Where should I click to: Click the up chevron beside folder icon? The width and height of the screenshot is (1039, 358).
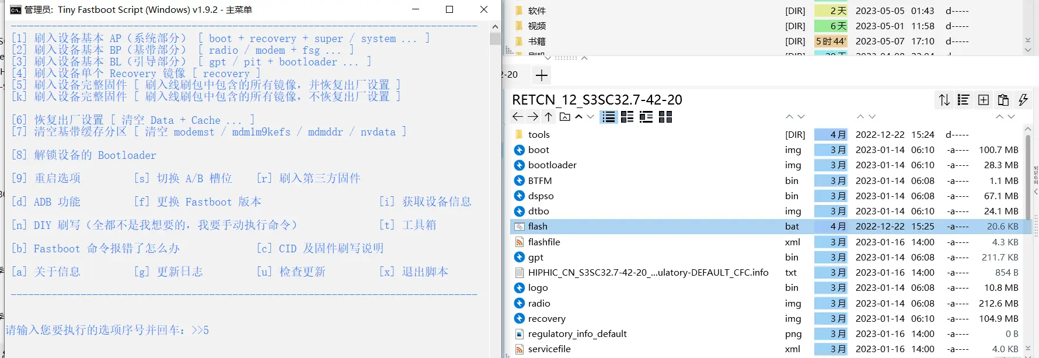579,117
